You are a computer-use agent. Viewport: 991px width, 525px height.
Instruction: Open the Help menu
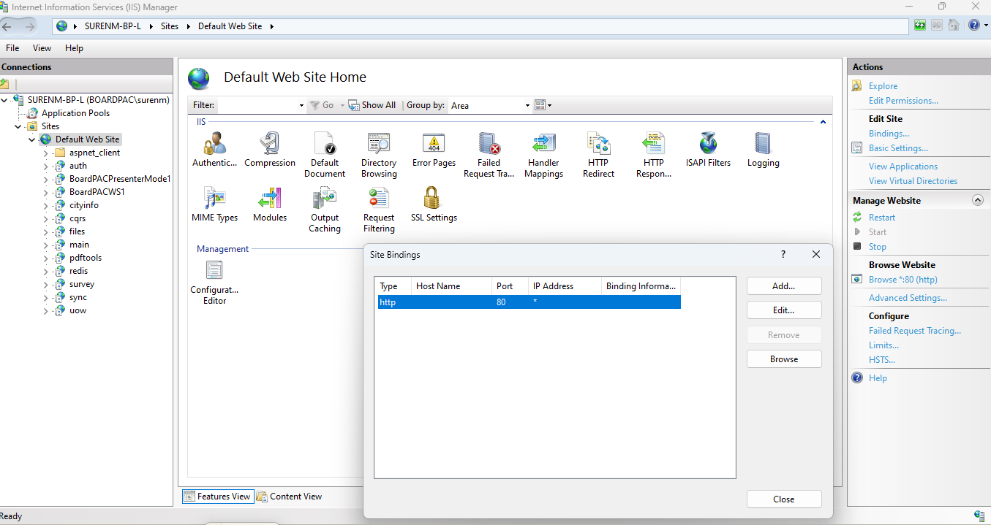click(74, 48)
